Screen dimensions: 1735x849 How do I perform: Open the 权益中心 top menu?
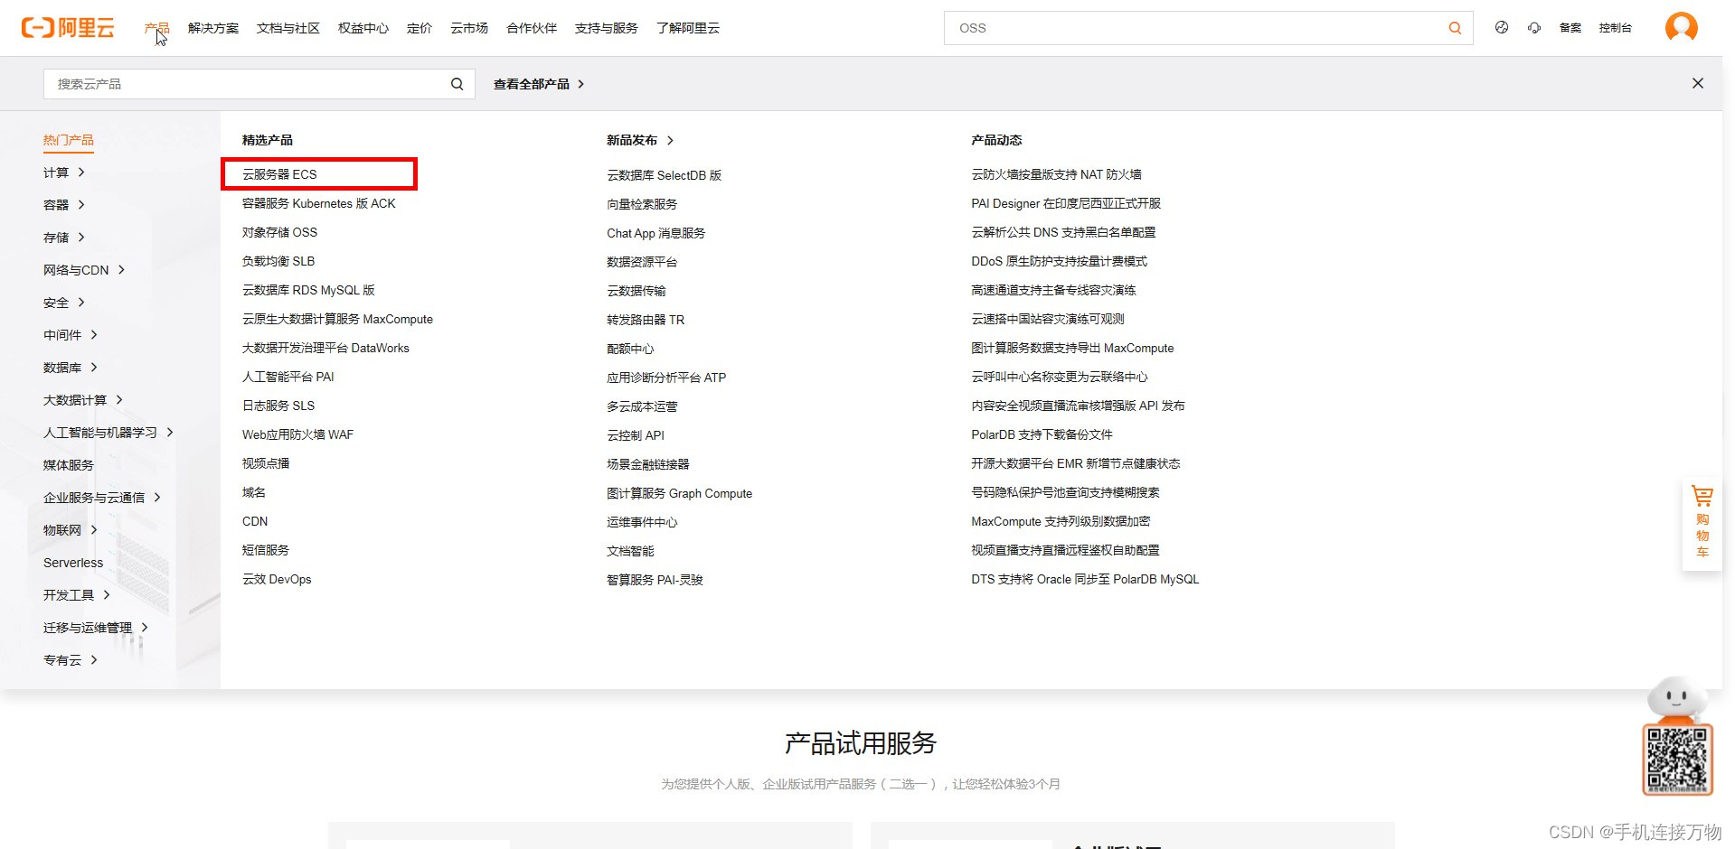click(363, 28)
